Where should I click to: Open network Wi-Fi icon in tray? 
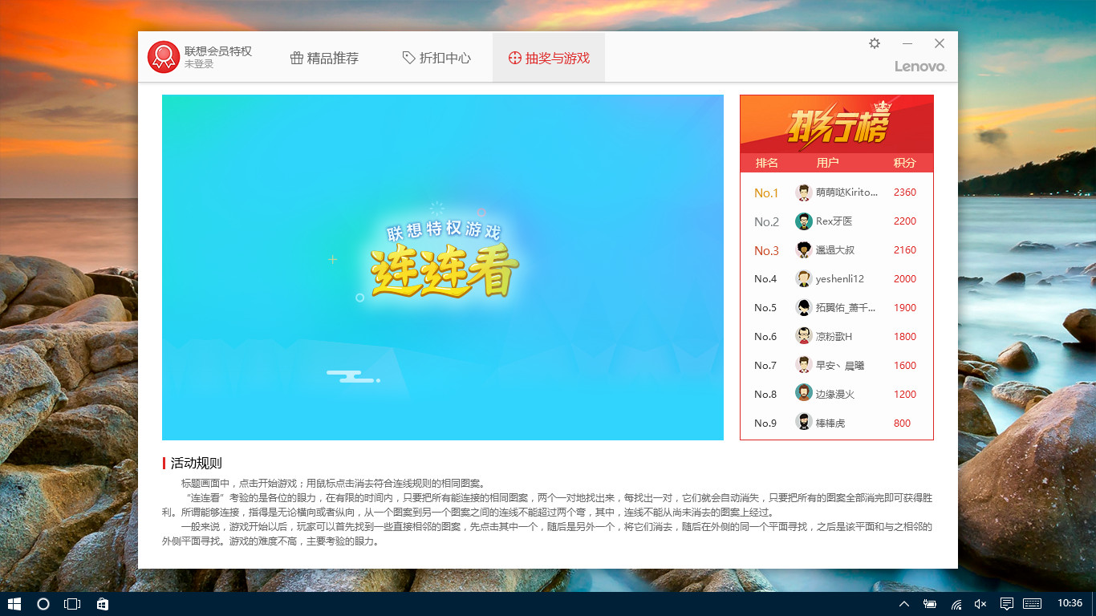click(956, 604)
